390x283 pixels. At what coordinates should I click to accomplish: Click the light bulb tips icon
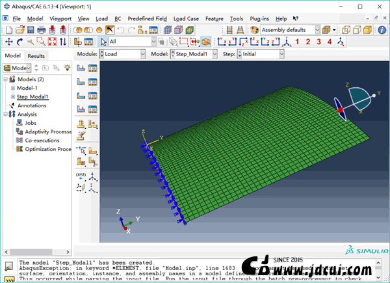click(67, 68)
